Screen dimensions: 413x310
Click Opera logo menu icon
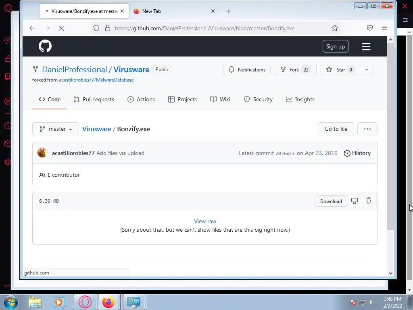[8, 8]
